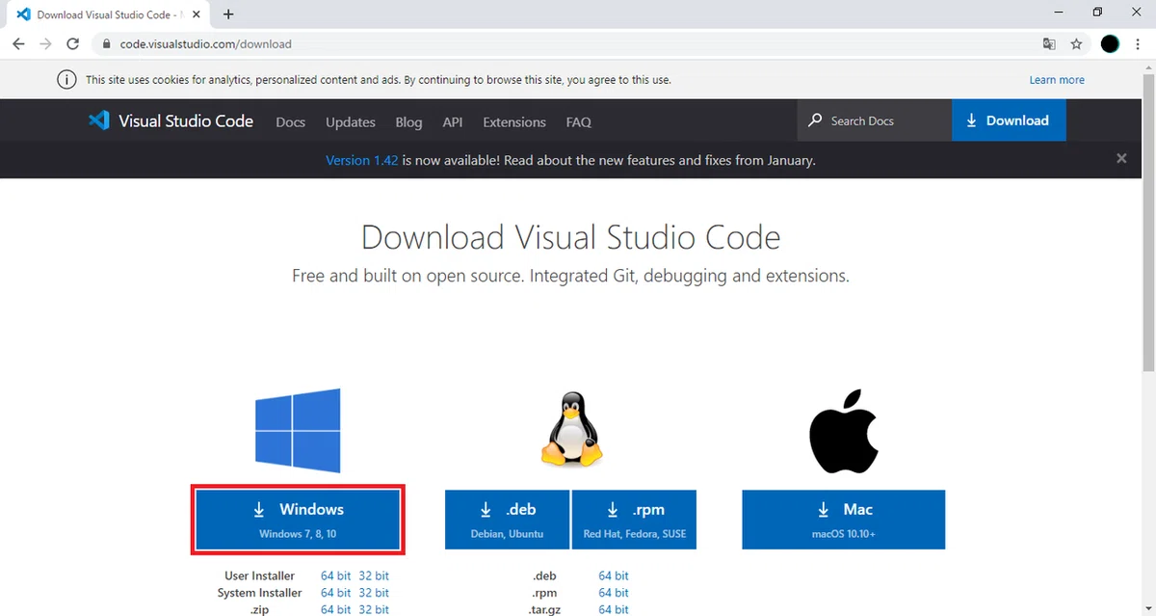Download the .deb Debian, Ubuntu package
Screen dimensions: 1156x616
[x=507, y=520]
